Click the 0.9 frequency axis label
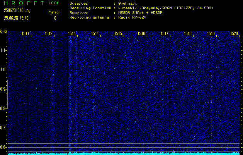The height and width of the screenshot is (155, 243). [x=3, y=89]
